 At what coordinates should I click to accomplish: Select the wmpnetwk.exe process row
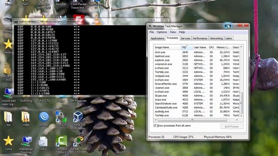[196, 64]
